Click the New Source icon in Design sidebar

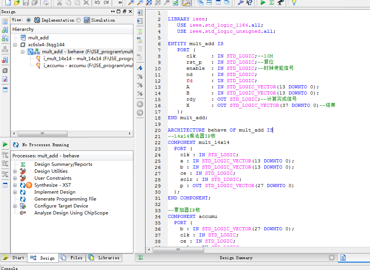coord(5,21)
